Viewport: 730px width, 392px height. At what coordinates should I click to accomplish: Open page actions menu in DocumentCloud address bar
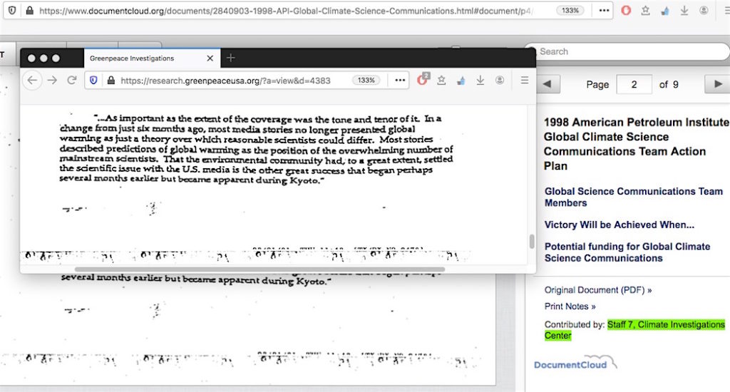pos(604,11)
